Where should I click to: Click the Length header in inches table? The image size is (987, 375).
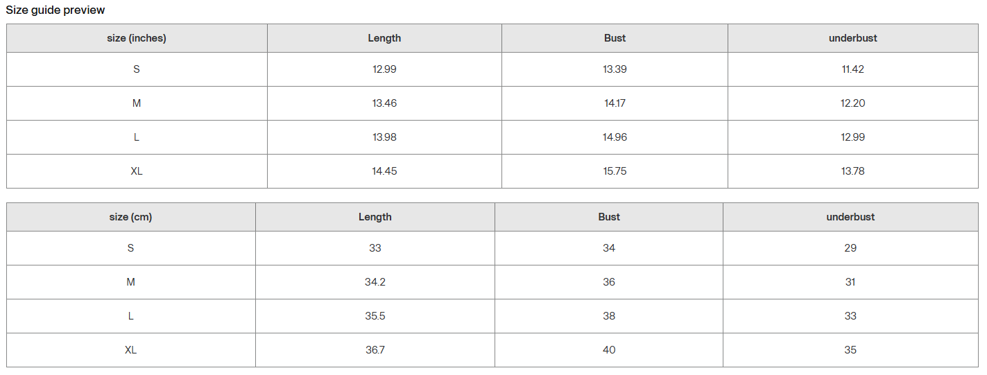pos(384,38)
